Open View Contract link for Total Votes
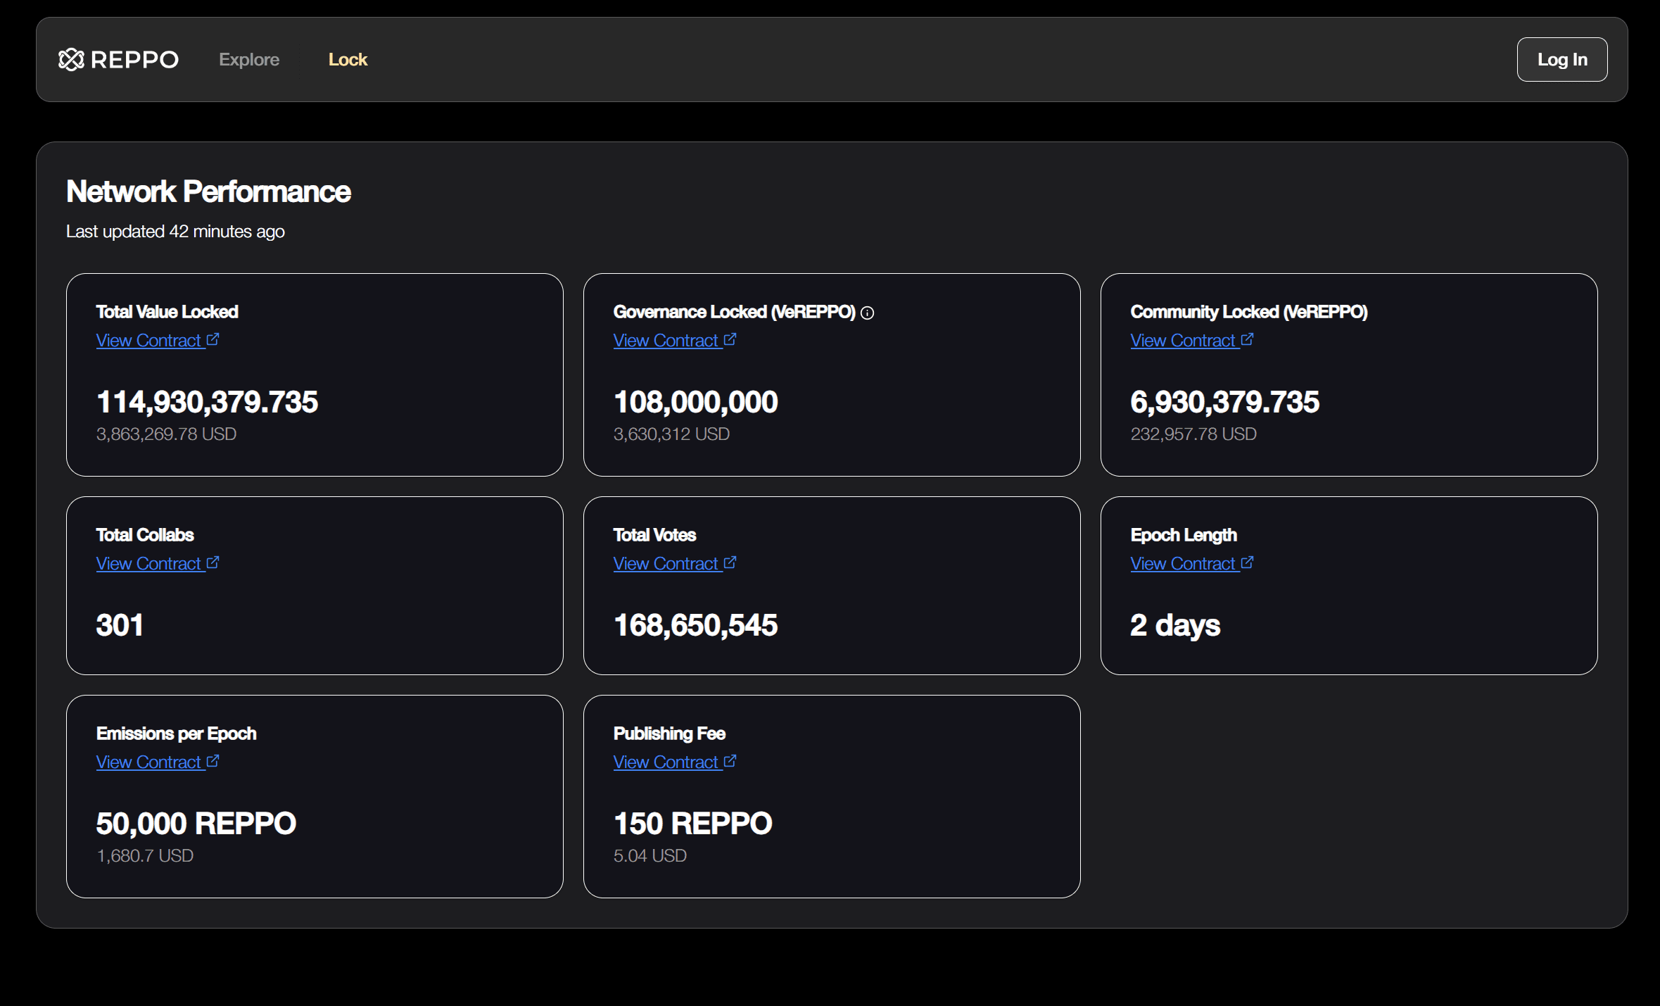Screen dimensions: 1660x1006 675,563
